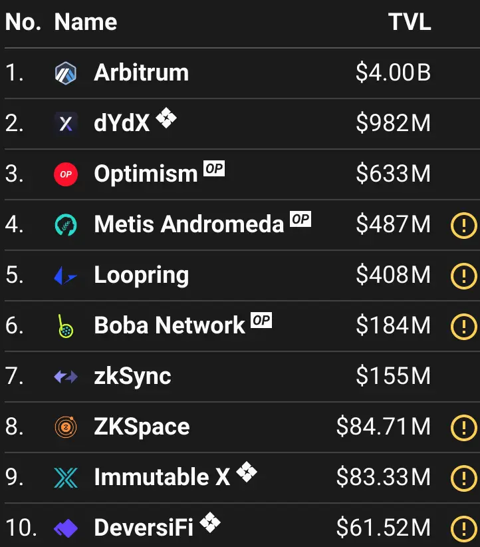Click the orange ZKSpace logo icon
This screenshot has width=480, height=547.
tap(66, 427)
